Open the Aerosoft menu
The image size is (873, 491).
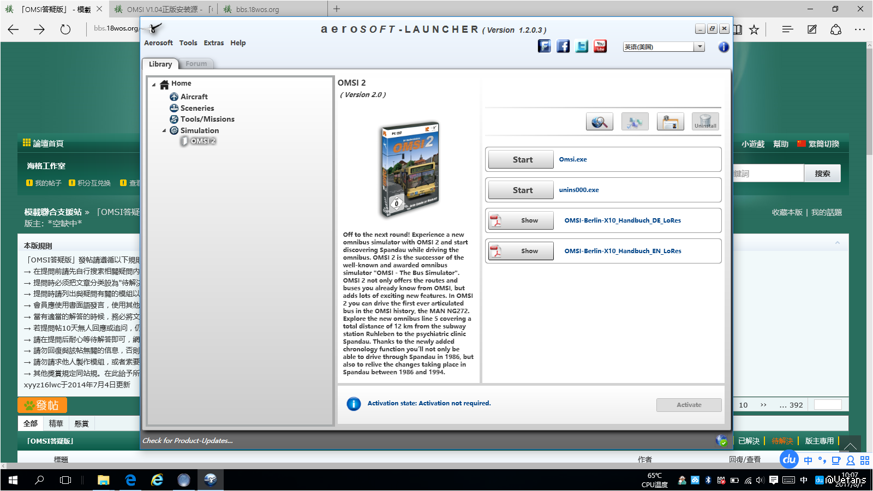click(158, 43)
